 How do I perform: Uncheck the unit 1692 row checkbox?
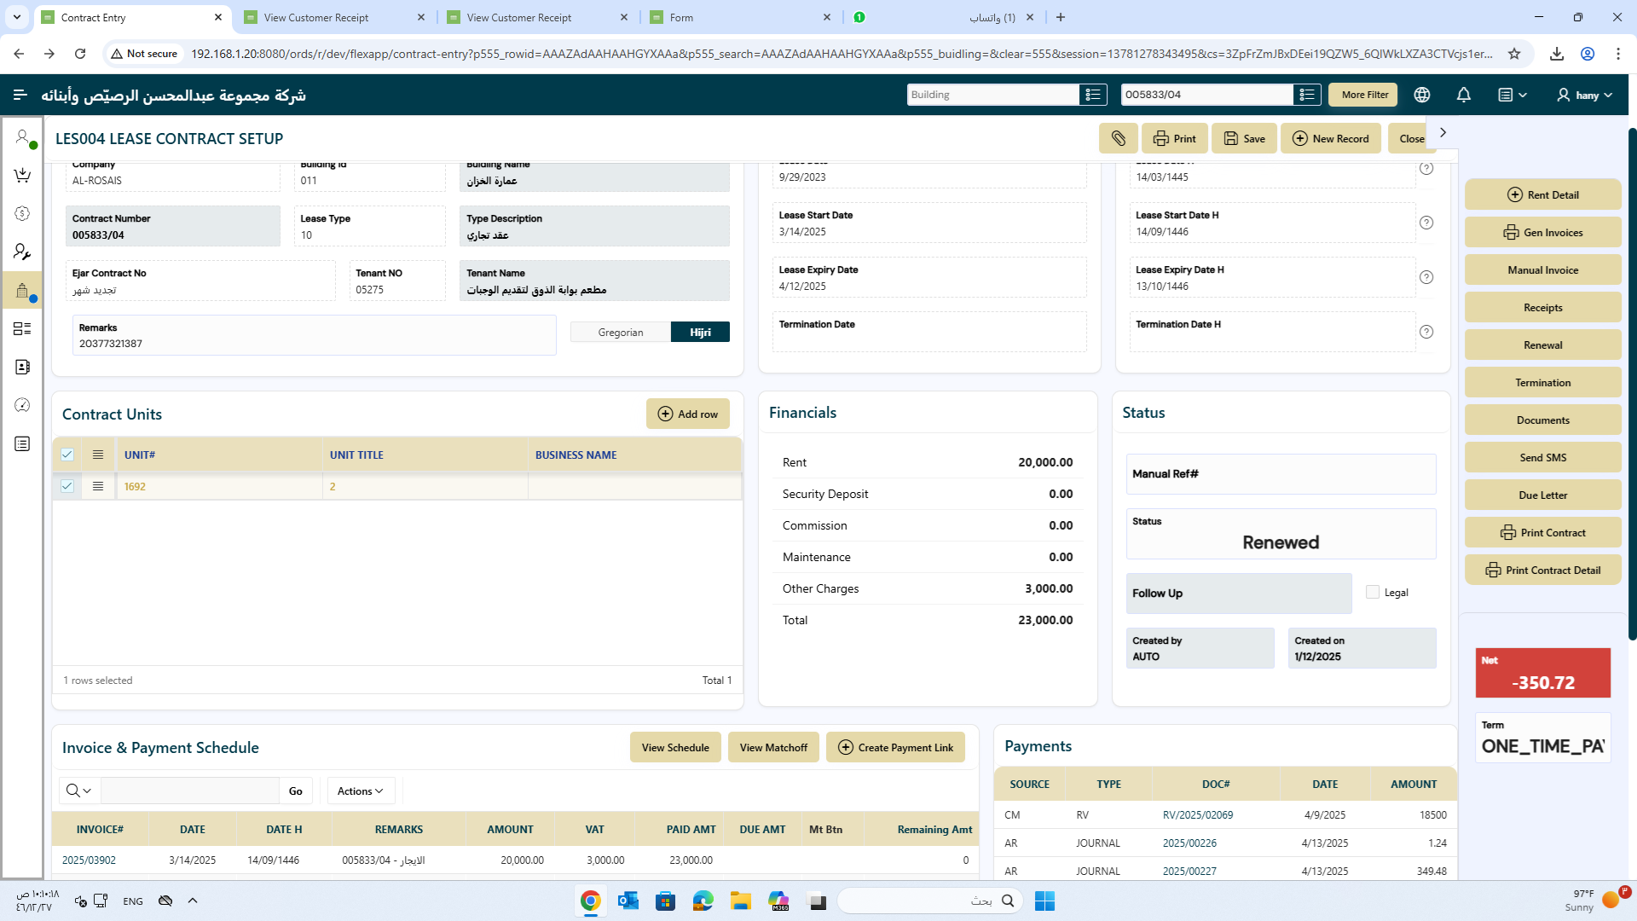pyautogui.click(x=67, y=486)
